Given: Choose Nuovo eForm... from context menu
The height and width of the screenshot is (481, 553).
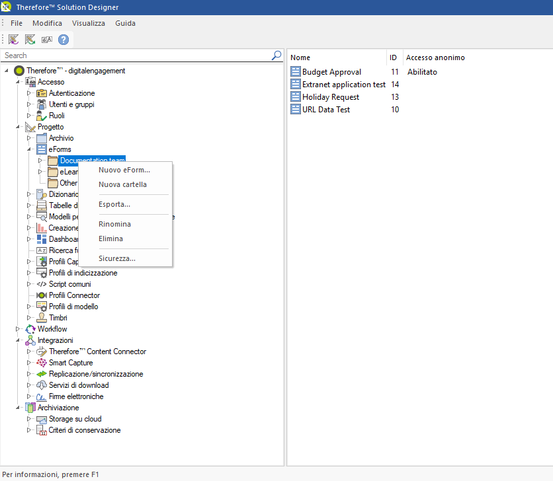Looking at the screenshot, I should point(124,170).
